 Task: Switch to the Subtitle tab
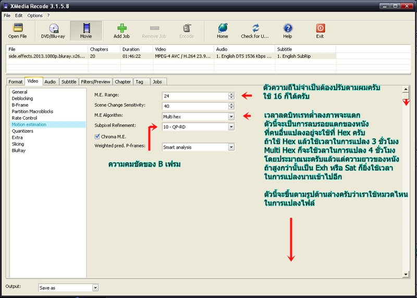coord(69,82)
